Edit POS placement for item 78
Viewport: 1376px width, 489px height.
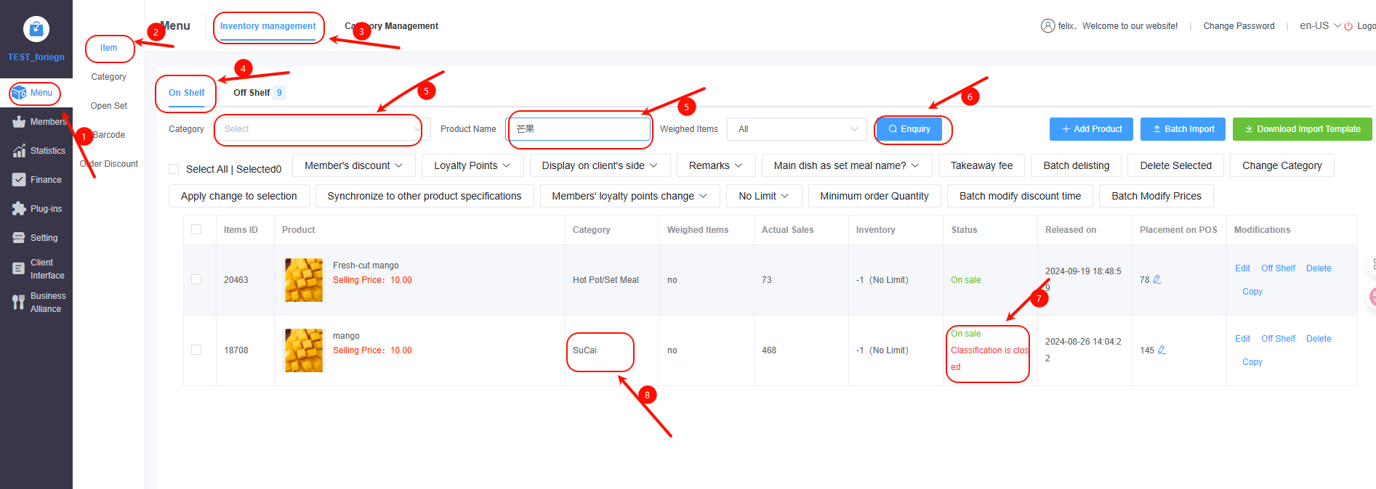[x=1157, y=279]
